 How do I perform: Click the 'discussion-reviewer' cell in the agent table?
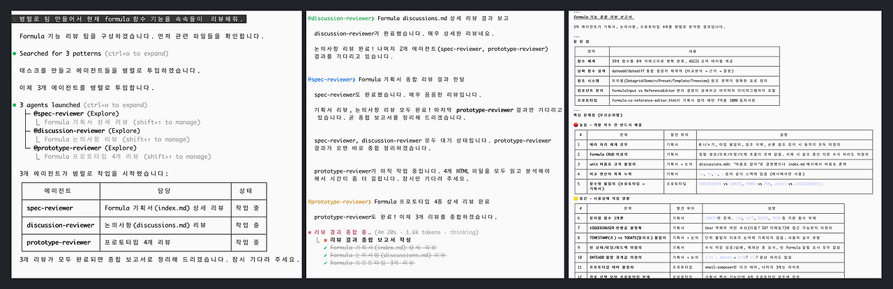tap(60, 225)
